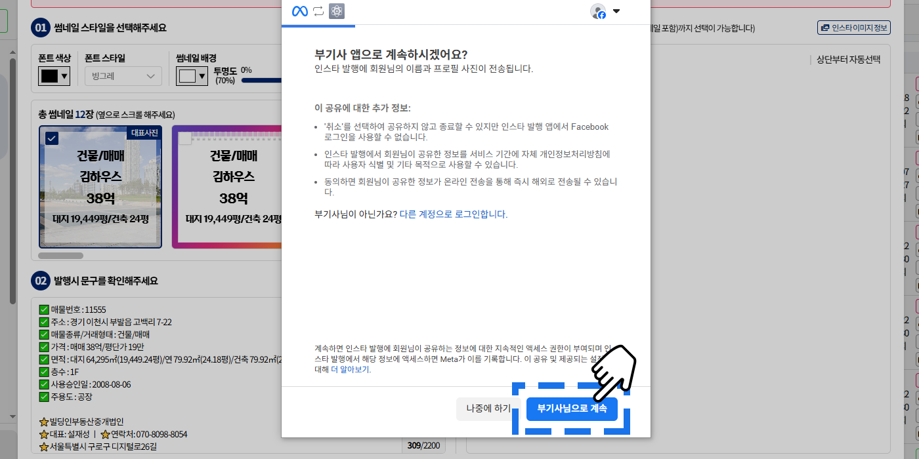Click the star icon before '빌딩인부동산중개법인'
The height and width of the screenshot is (459, 919).
[44, 422]
